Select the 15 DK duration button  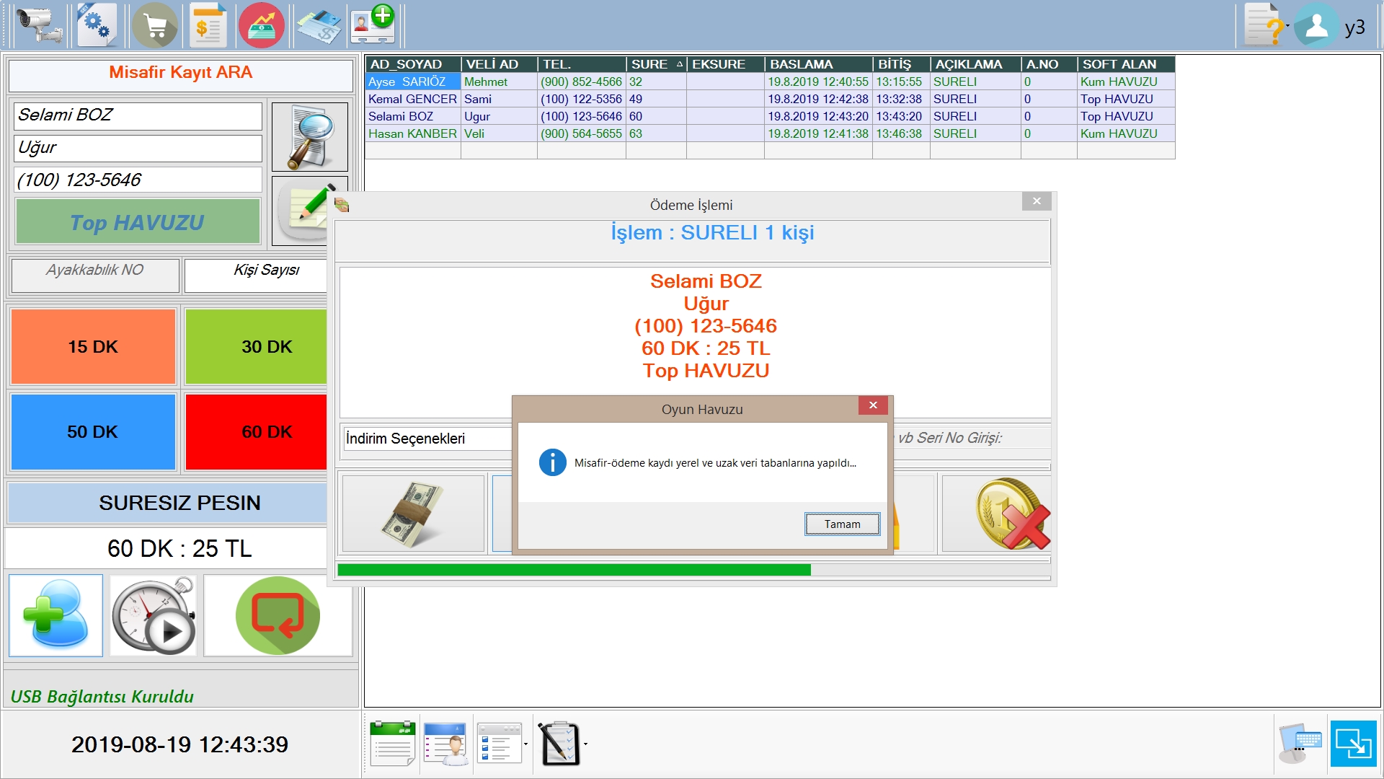93,347
